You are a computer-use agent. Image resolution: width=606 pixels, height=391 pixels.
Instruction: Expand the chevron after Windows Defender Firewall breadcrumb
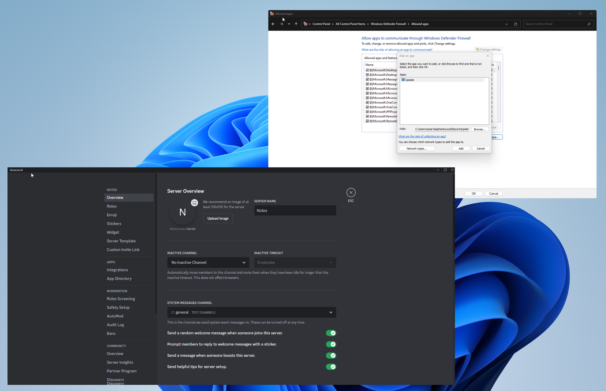pos(408,24)
